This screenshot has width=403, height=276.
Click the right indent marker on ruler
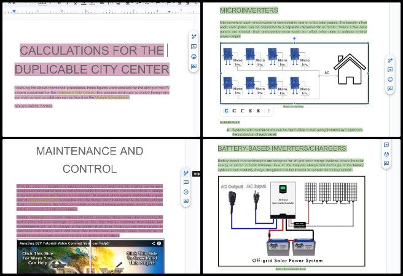(x=169, y=12)
